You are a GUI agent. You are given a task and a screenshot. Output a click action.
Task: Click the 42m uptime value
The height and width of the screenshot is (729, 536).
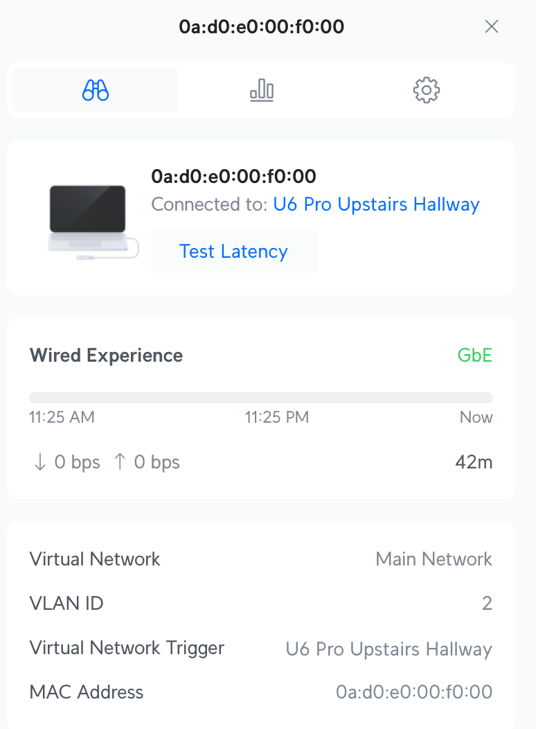[x=474, y=462]
